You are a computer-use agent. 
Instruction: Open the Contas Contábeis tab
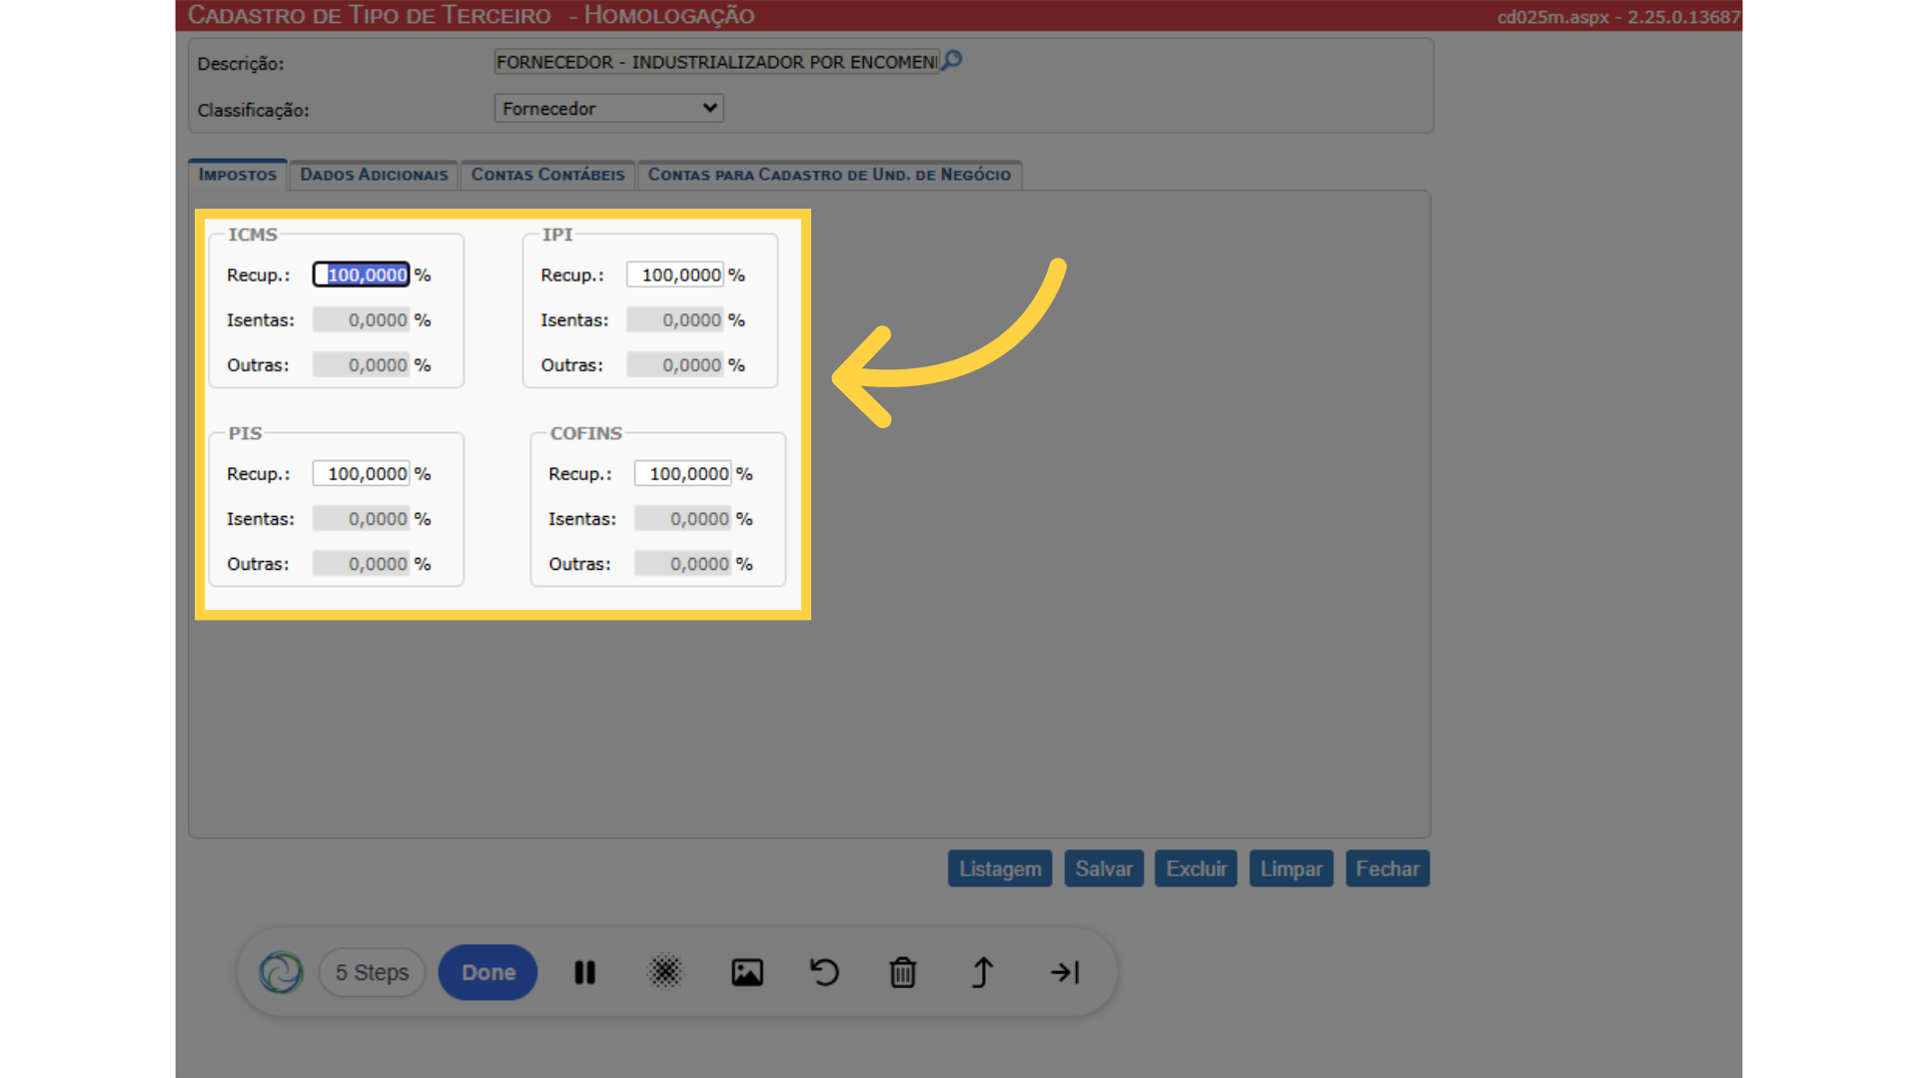click(x=547, y=175)
